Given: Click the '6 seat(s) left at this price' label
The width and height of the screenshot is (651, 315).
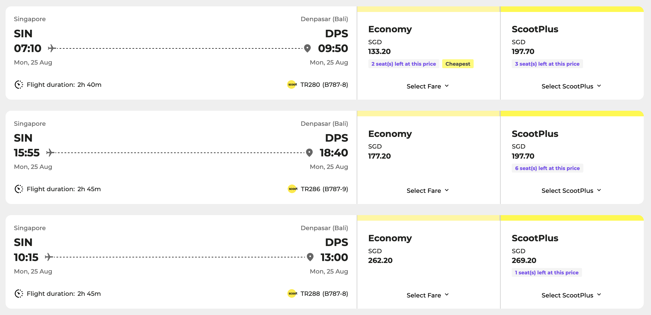Looking at the screenshot, I should tap(547, 168).
